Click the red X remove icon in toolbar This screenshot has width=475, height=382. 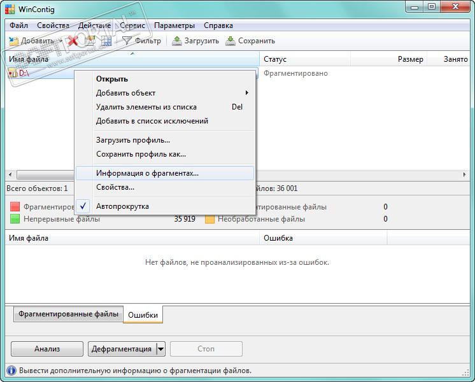[73, 41]
